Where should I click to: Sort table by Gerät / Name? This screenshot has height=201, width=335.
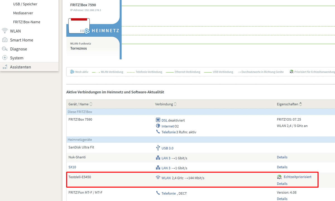(x=80, y=104)
